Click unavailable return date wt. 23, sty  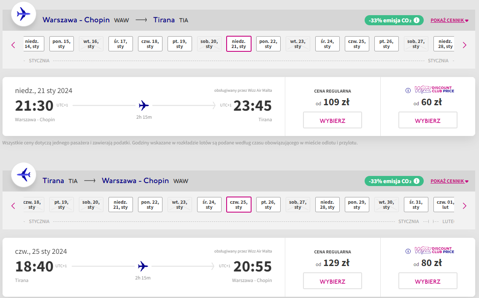180,205
